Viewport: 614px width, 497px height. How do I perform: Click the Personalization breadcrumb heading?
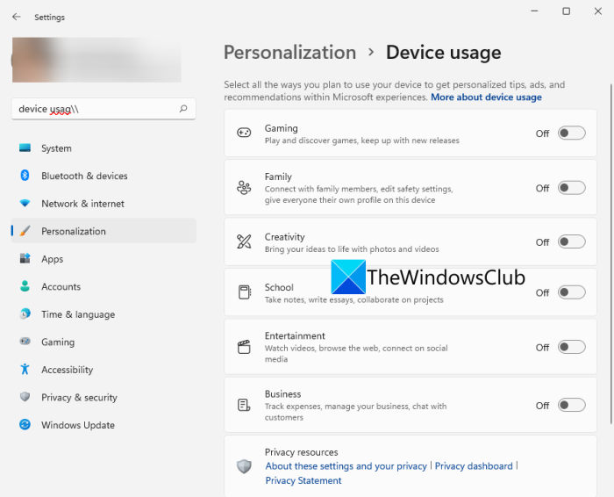(289, 53)
